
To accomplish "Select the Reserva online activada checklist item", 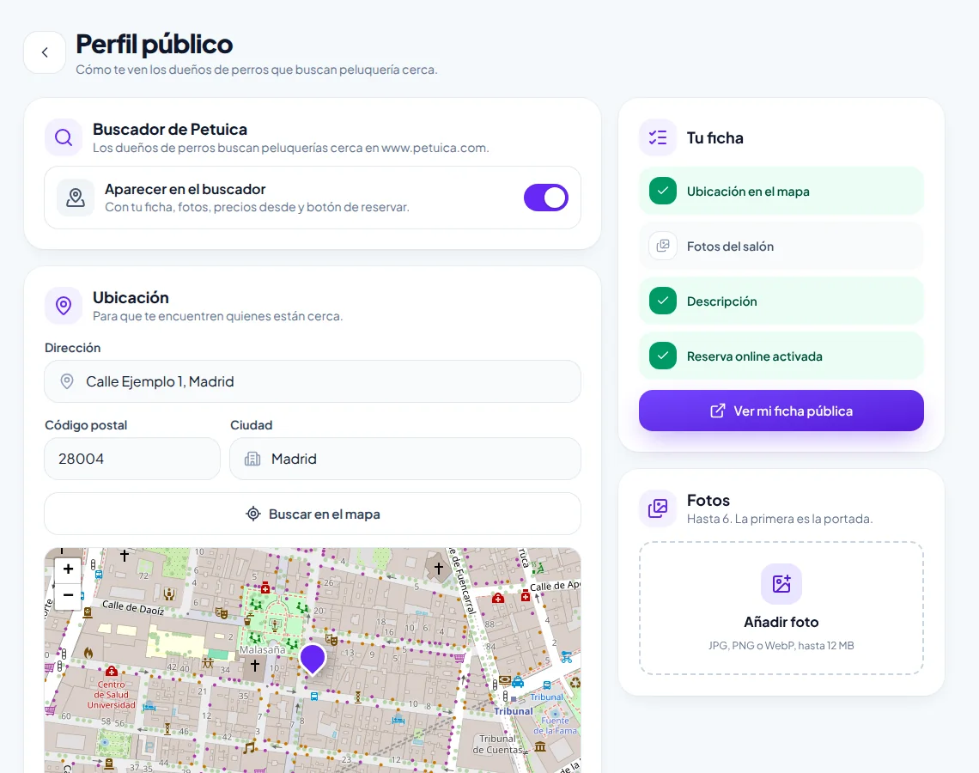I will [781, 356].
